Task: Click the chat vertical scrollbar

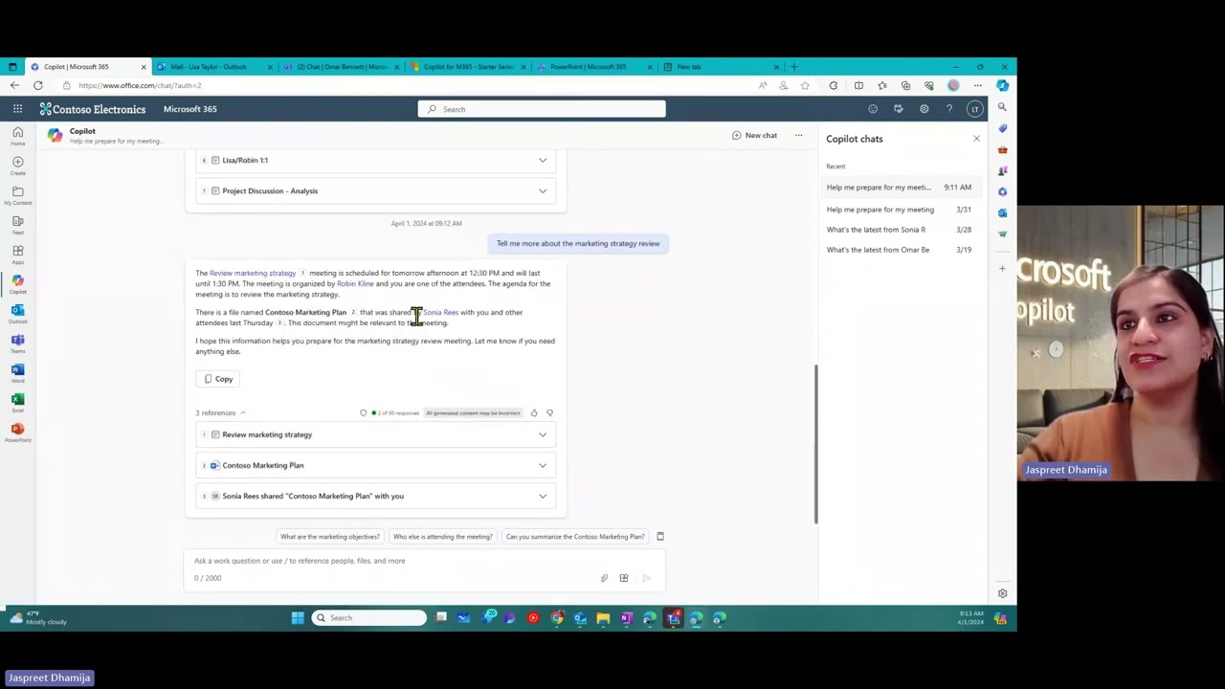Action: [x=815, y=444]
